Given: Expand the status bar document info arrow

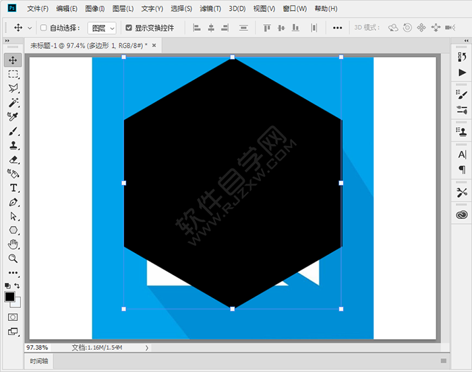Looking at the screenshot, I should click(x=147, y=348).
